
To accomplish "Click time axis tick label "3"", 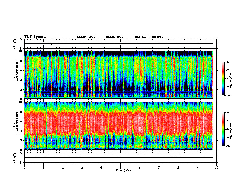I will [x=82, y=168].
